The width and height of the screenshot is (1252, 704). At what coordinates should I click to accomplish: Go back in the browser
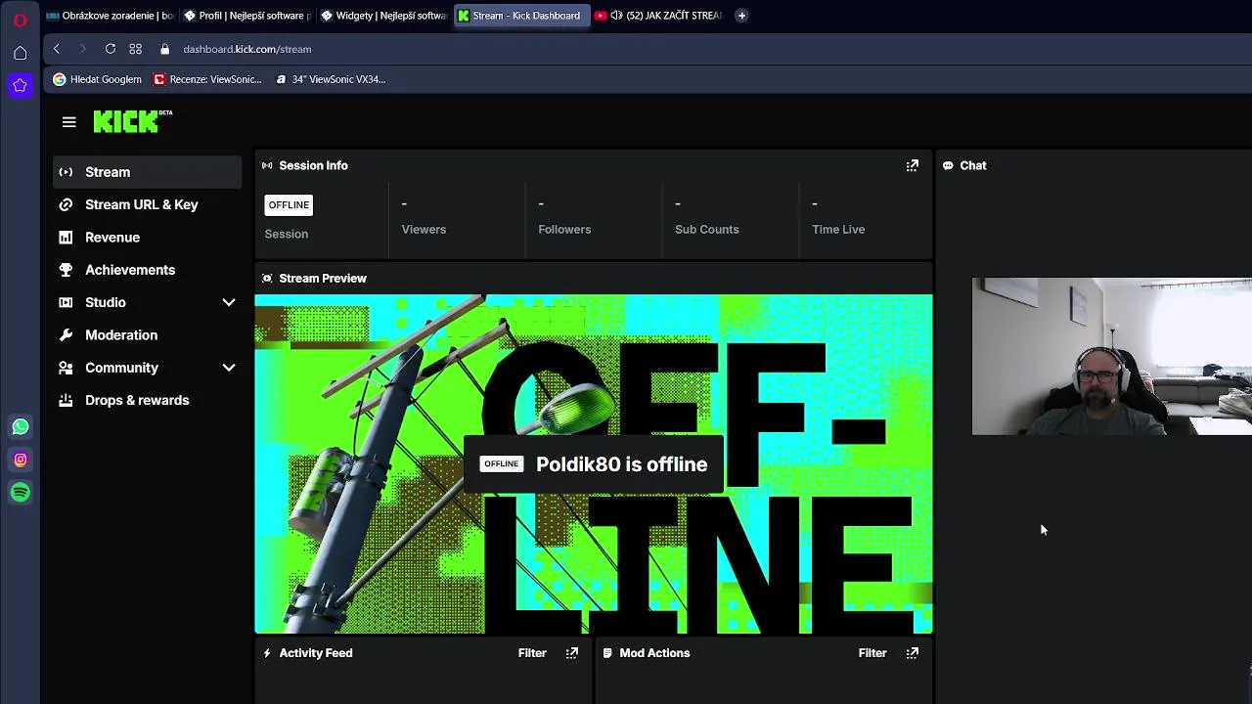coord(57,49)
